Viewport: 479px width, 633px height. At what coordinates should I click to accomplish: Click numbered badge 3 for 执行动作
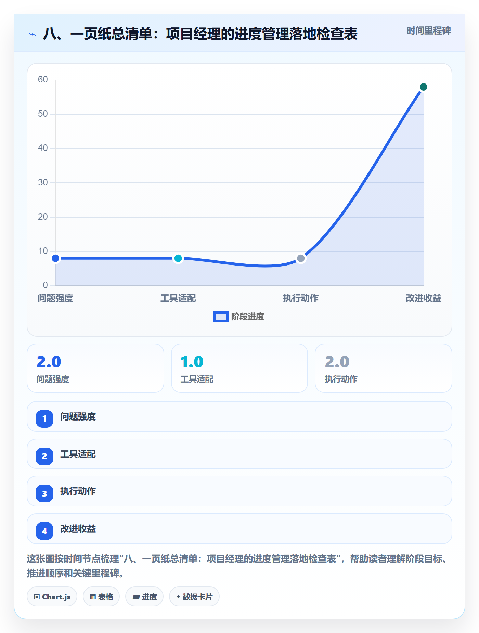pyautogui.click(x=44, y=493)
